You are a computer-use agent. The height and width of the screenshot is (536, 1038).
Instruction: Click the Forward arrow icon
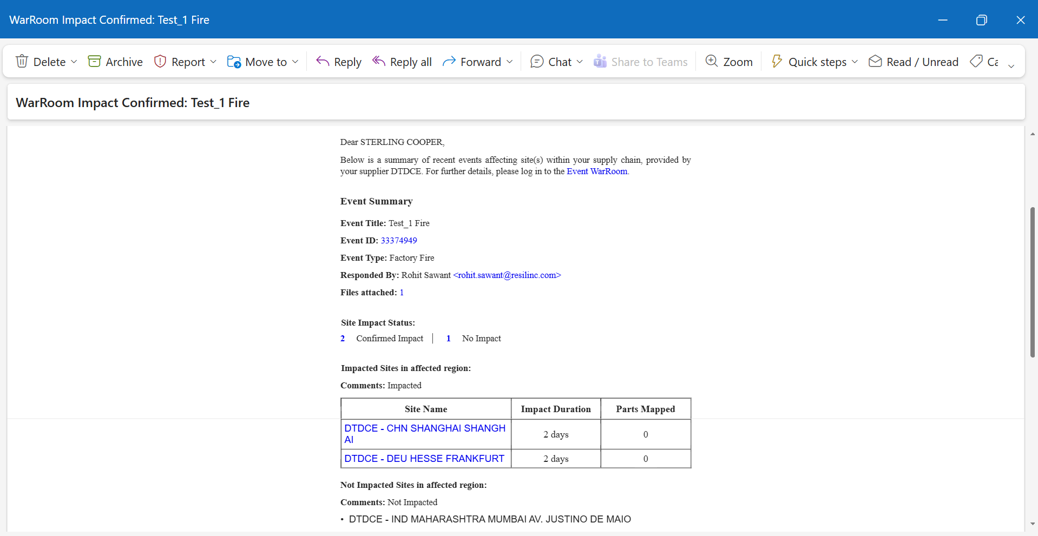[x=449, y=62]
